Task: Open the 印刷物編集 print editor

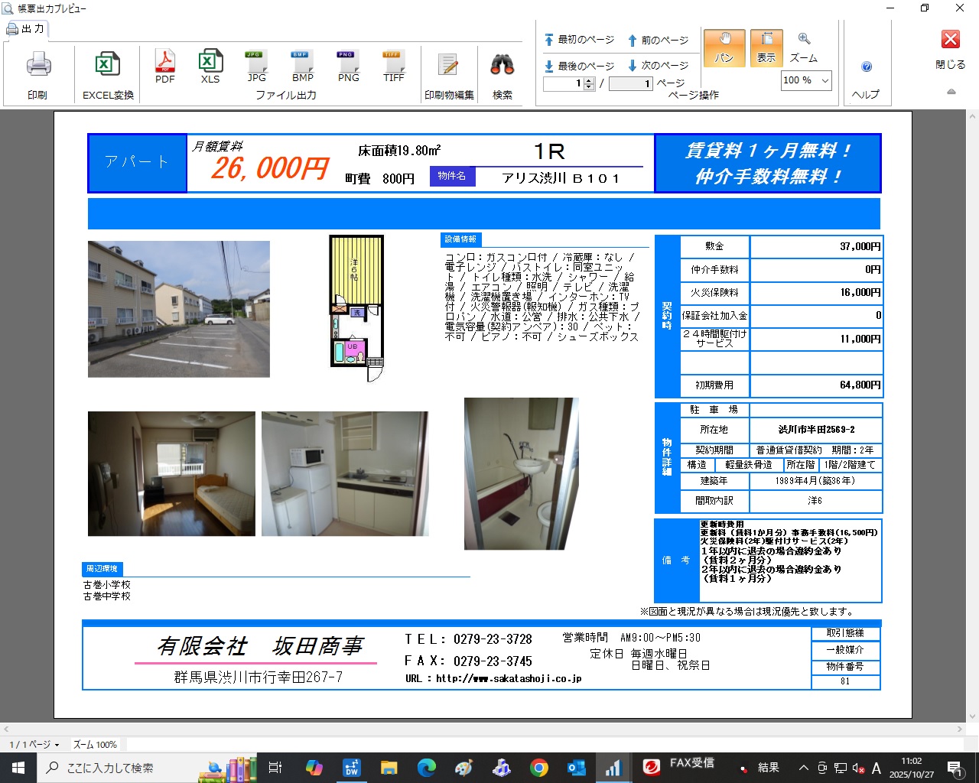Action: [x=449, y=67]
